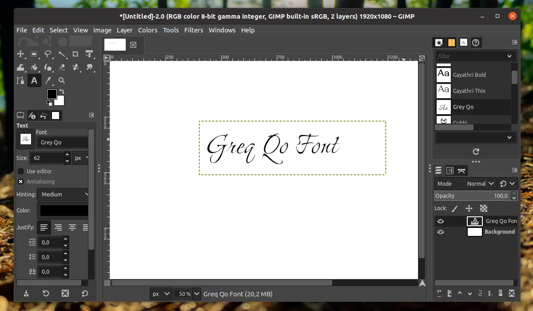Raise the layer with up arrow
The height and width of the screenshot is (311, 533).
tap(460, 293)
